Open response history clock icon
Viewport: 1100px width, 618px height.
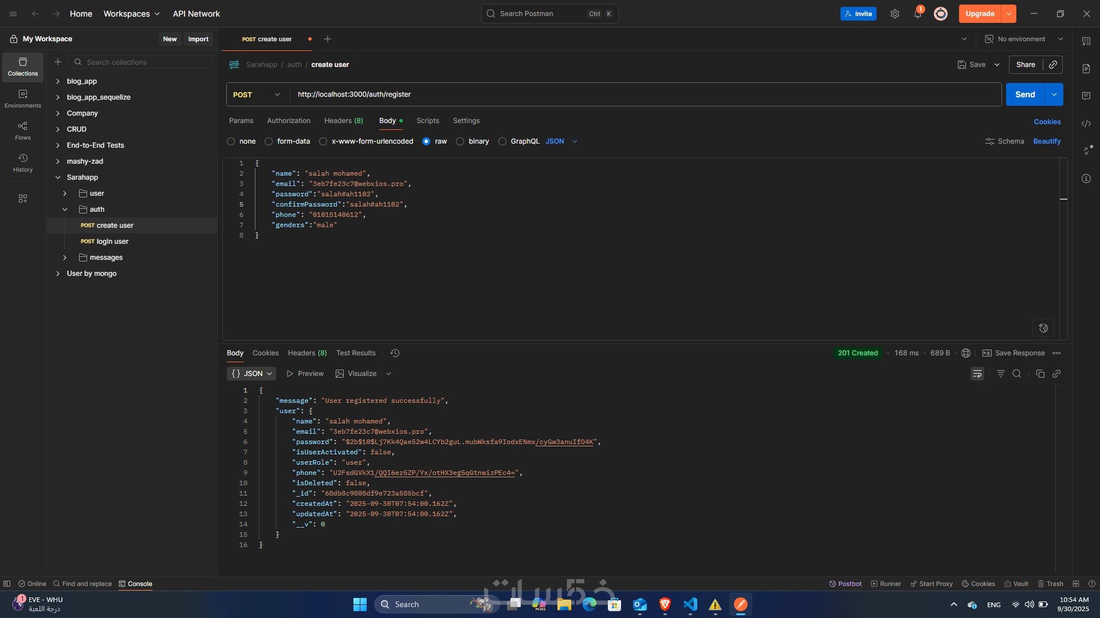395,353
